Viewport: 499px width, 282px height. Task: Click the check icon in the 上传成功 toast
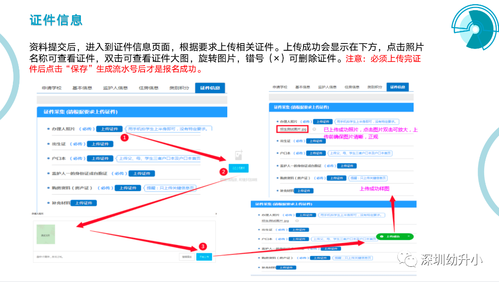pos(382,237)
